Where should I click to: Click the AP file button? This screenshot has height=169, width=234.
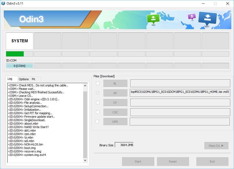point(115,93)
